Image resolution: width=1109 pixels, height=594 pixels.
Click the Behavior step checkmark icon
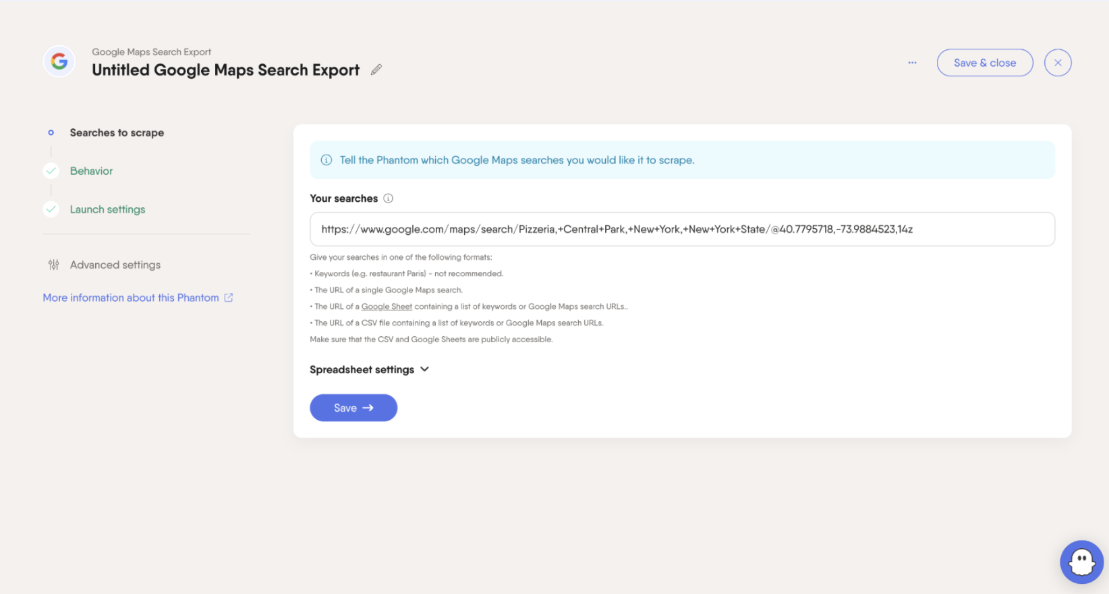point(51,171)
